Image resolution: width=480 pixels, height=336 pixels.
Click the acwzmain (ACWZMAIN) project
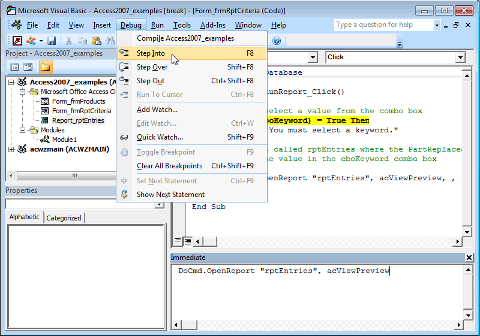69,149
